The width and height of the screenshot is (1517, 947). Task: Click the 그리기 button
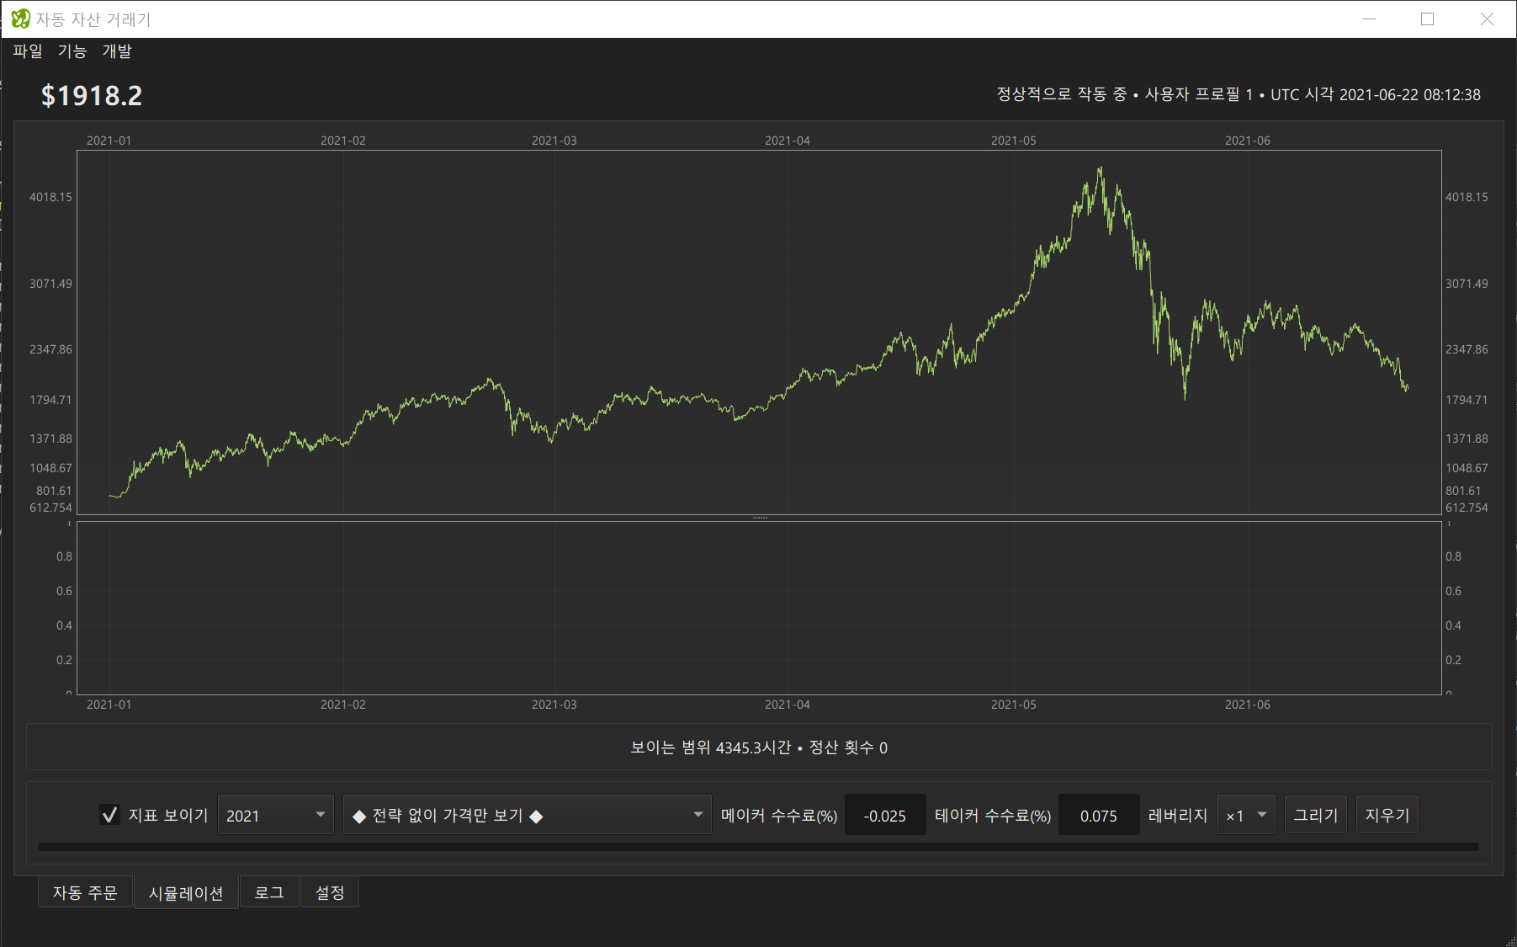[x=1316, y=815]
